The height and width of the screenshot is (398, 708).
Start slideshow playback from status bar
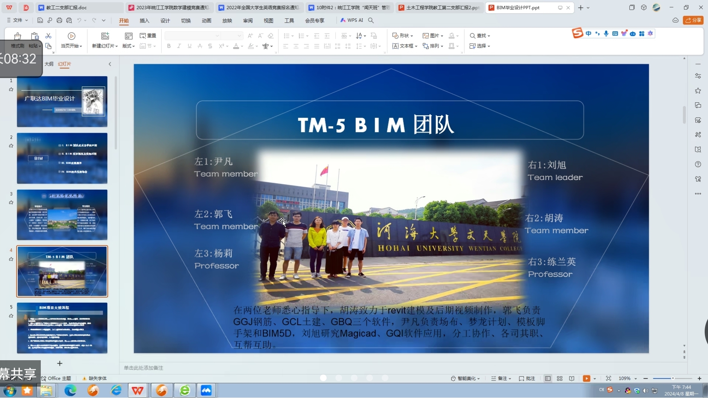tap(587, 378)
